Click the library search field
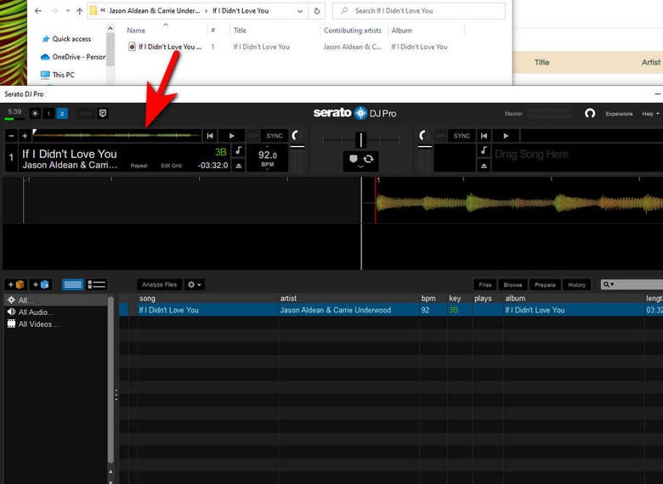This screenshot has height=484, width=663. [632, 284]
